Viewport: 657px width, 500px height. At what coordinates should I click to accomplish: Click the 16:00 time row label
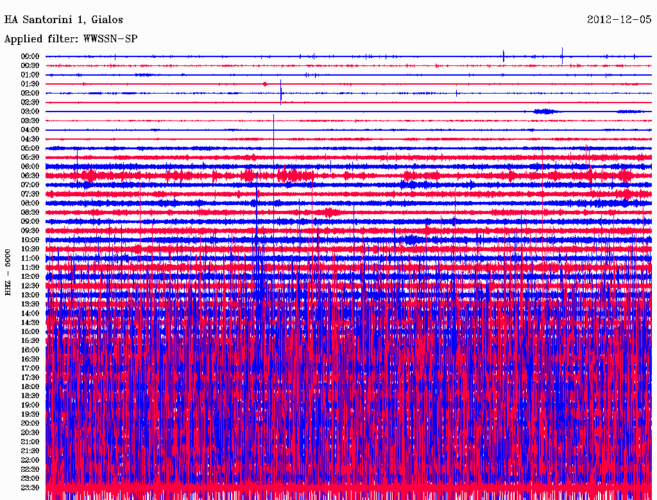tap(30, 350)
